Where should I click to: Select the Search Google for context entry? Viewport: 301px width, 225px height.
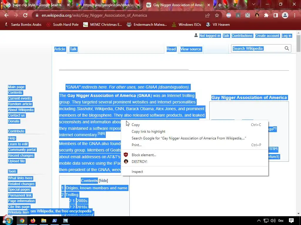pos(195,138)
